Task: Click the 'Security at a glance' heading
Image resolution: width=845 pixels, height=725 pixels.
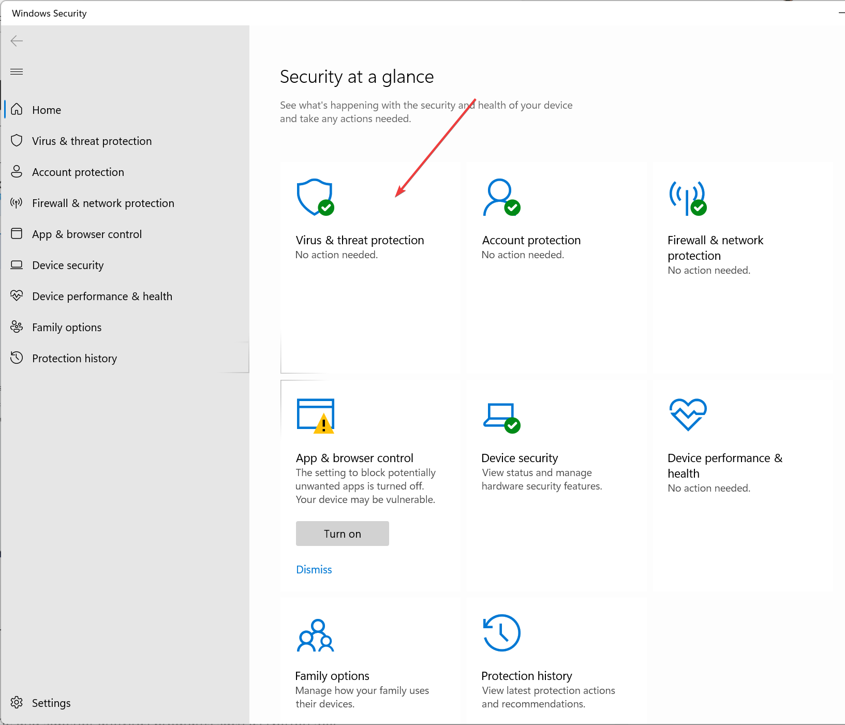Action: click(x=357, y=77)
